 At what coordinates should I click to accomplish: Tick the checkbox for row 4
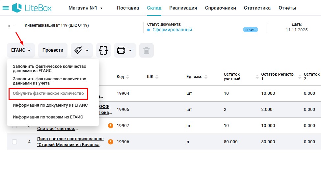pos(14,142)
